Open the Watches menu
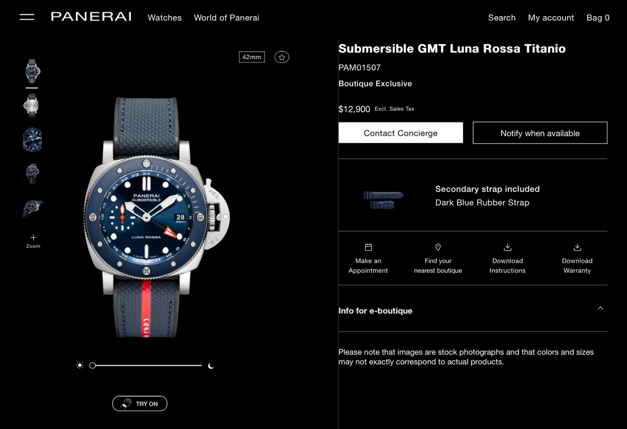Image resolution: width=627 pixels, height=429 pixels. [165, 18]
